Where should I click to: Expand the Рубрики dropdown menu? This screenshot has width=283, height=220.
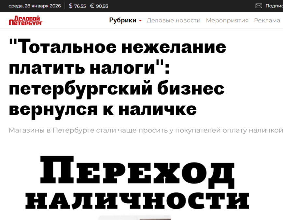125,20
